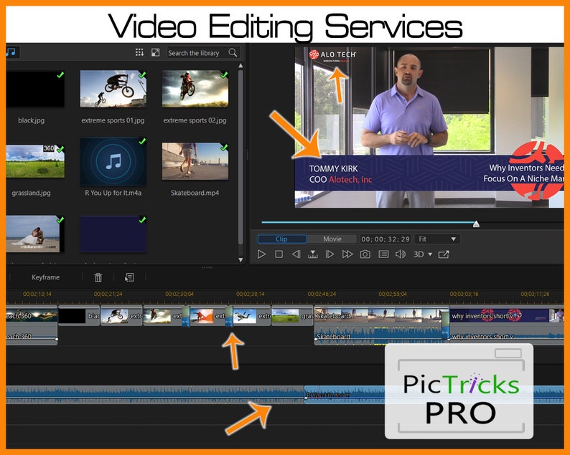Screen dimensions: 570x455
Task: Click the search magnifier icon
Action: (233, 52)
